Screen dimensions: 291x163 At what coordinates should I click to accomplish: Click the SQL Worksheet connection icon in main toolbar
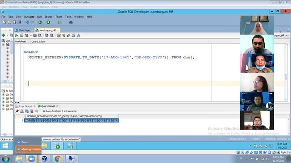[60, 22]
